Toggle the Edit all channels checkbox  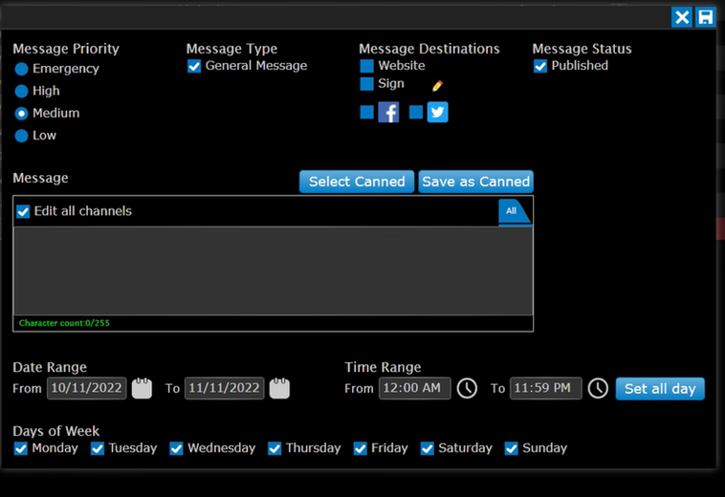tap(24, 211)
